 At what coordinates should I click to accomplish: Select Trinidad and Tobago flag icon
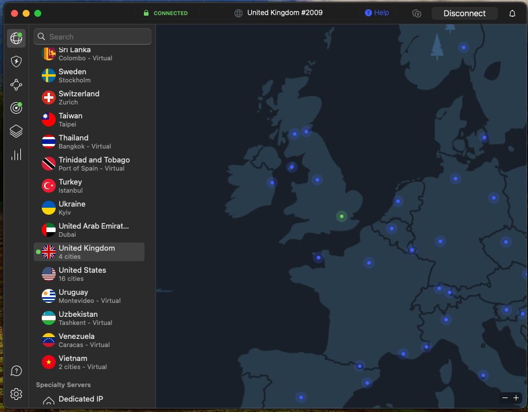49,164
